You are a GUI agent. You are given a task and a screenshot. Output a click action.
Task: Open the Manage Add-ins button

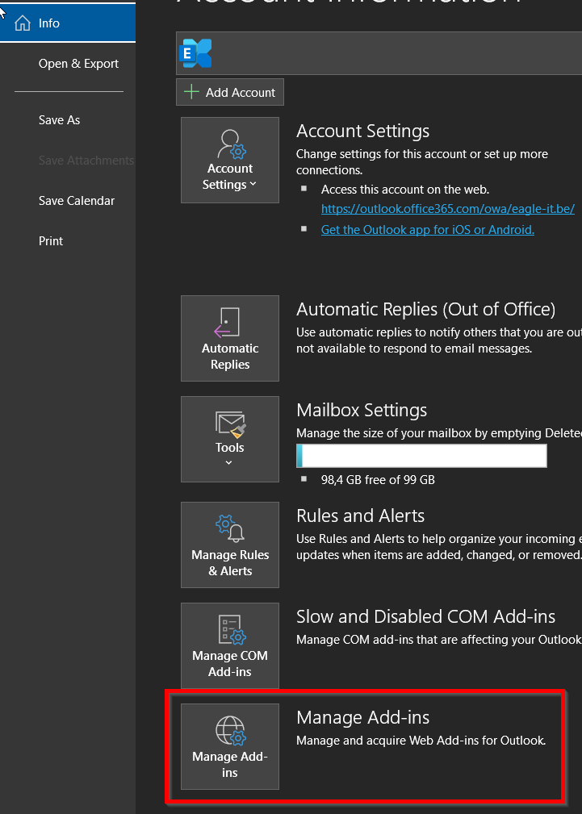230,746
